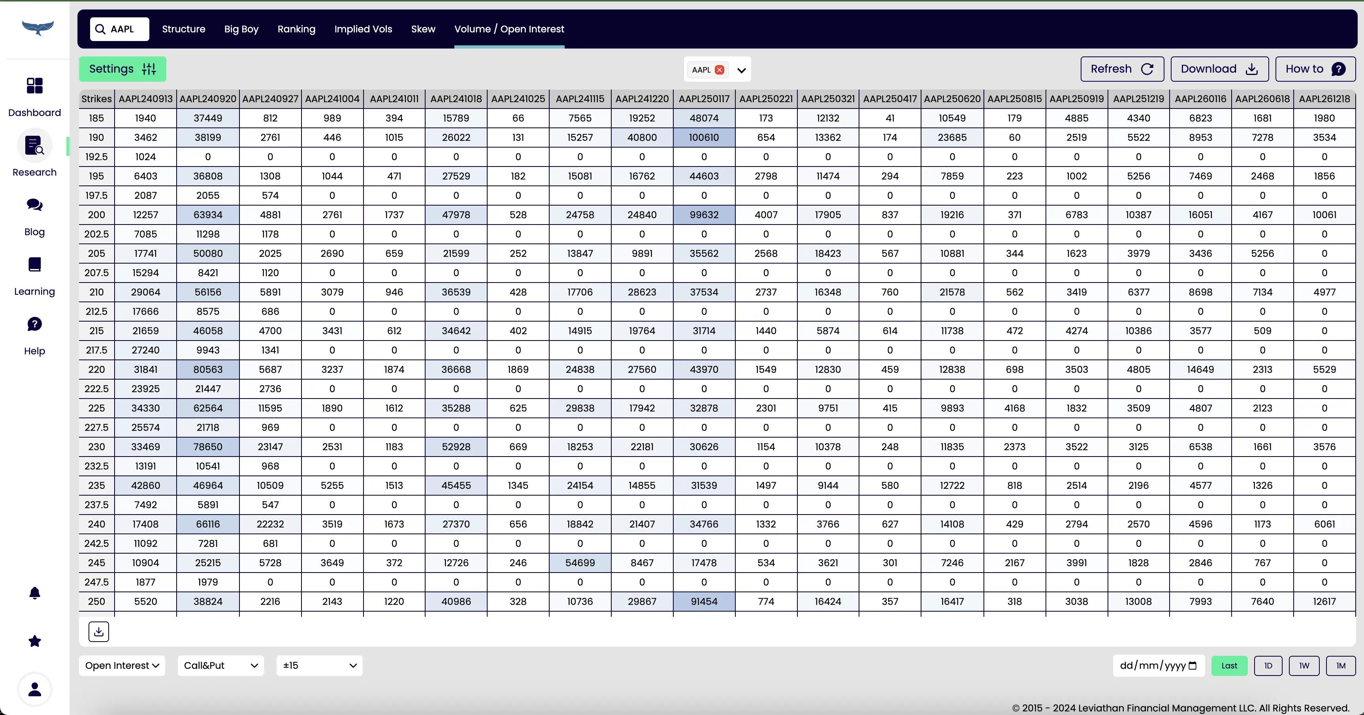Expand the Open Interest dropdown
Image resolution: width=1364 pixels, height=715 pixels.
pos(122,666)
